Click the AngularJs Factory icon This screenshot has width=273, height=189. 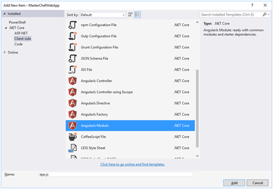pos(72,114)
